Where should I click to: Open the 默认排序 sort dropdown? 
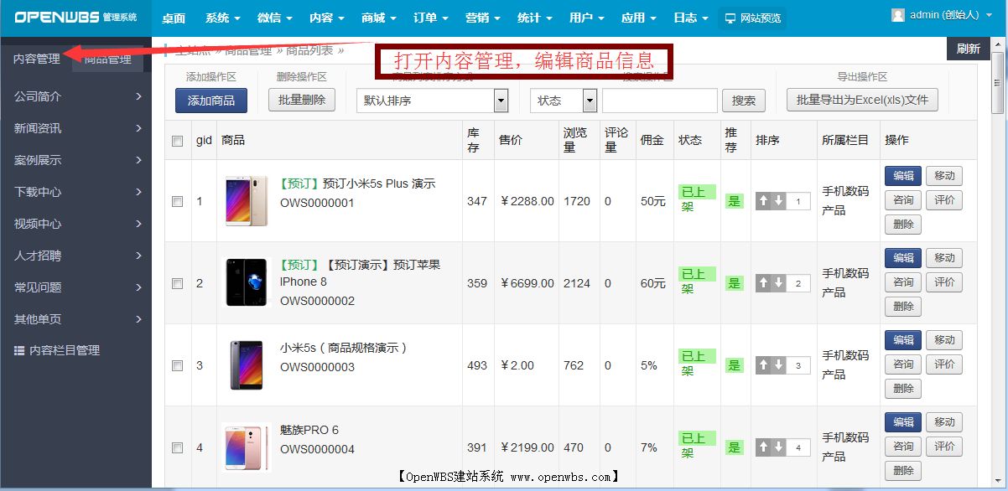[433, 100]
